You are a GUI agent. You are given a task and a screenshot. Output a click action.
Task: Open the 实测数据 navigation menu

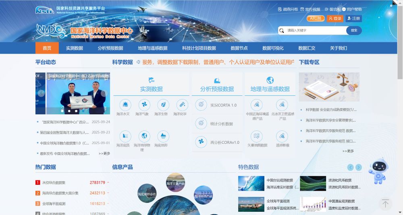tap(75, 48)
